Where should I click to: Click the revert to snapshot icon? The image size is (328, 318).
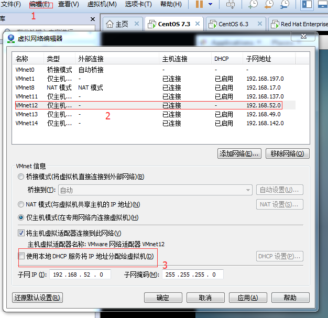point(269,4)
